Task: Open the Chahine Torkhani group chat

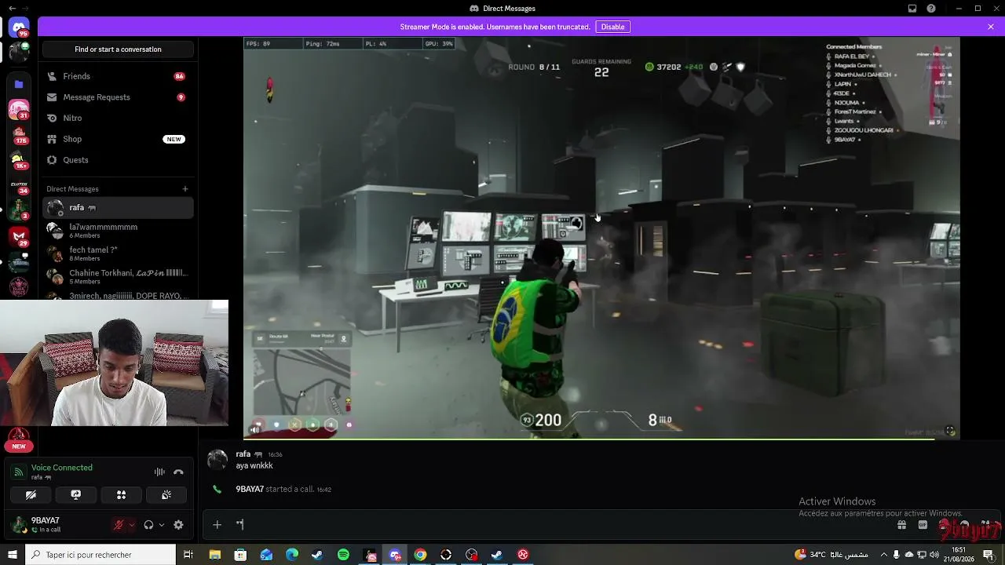Action: coord(118,276)
